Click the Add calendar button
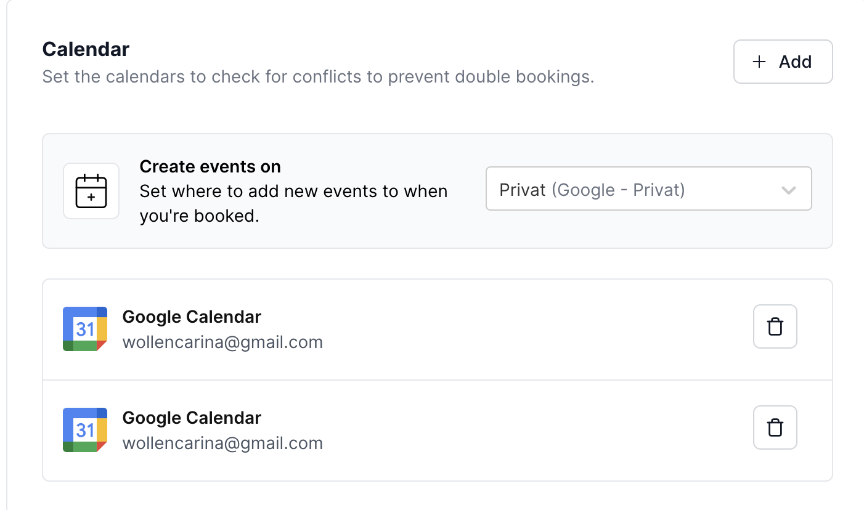 coord(783,62)
